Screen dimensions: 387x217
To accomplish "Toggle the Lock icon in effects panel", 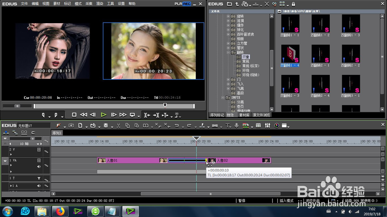I will tap(293, 4).
